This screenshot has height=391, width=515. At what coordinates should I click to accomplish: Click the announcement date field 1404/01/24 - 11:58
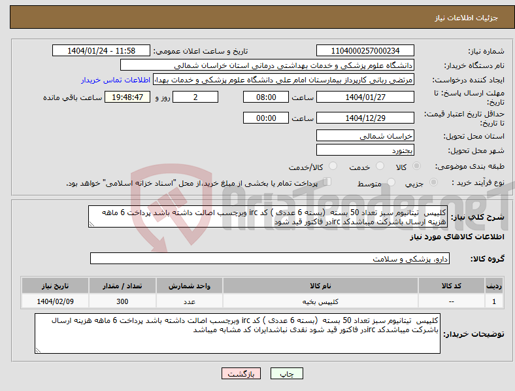click(x=101, y=50)
